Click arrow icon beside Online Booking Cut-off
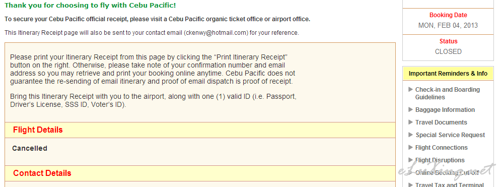The width and height of the screenshot is (501, 187). click(411, 172)
